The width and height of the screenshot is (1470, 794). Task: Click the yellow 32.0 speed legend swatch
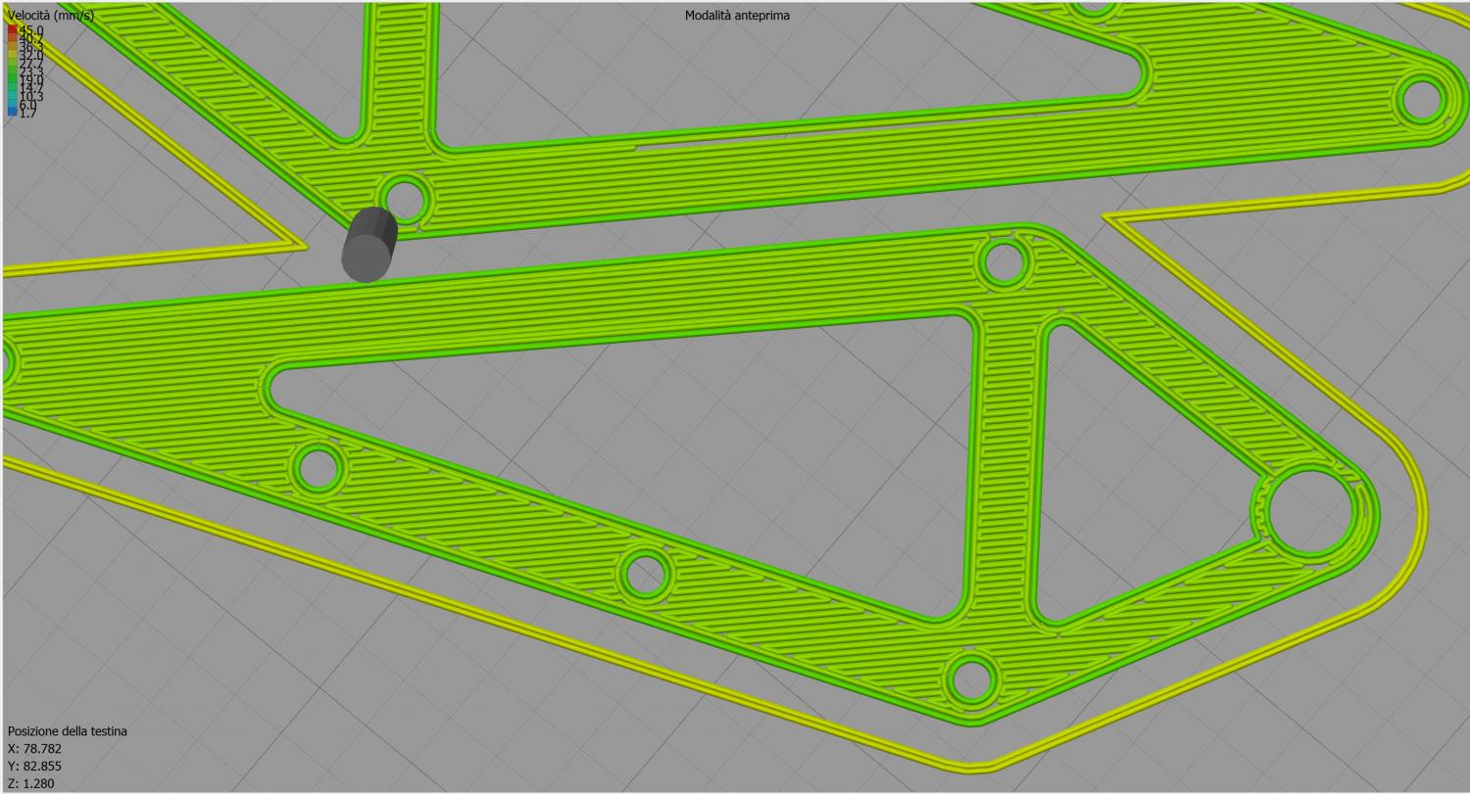pyautogui.click(x=12, y=55)
